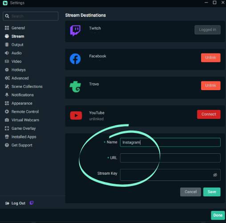Click the Trovo logo

[x=75, y=87]
